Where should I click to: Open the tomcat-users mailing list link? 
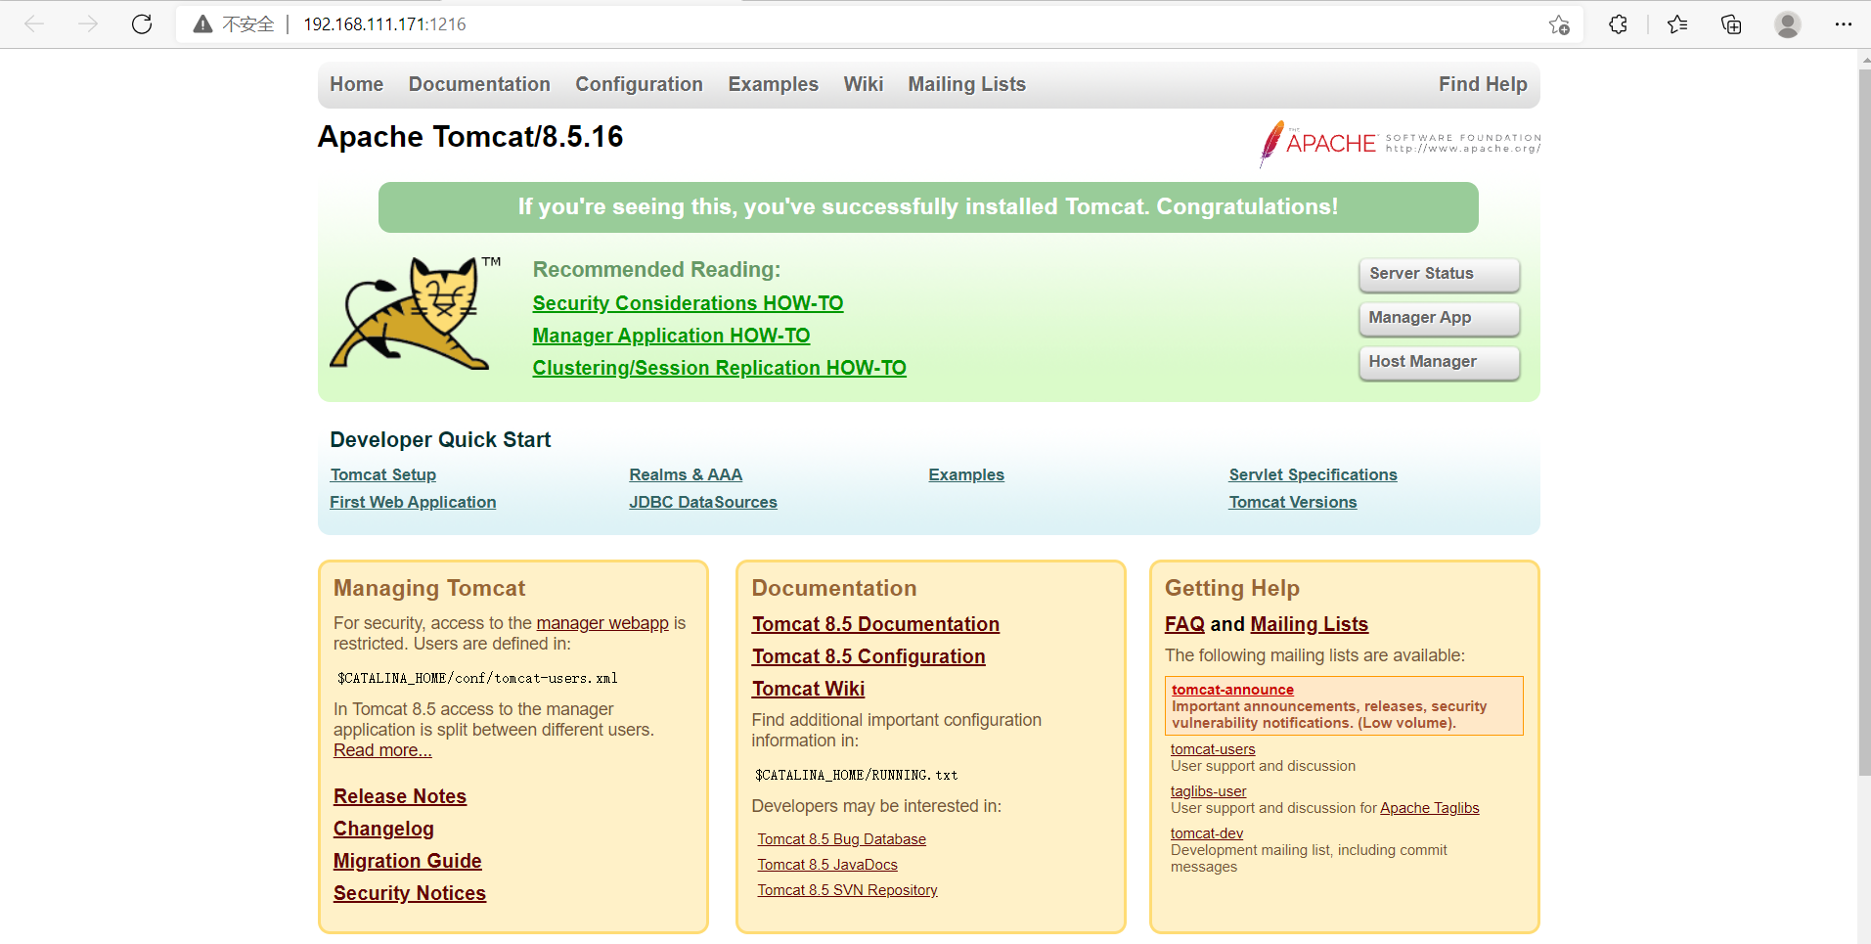[1213, 749]
